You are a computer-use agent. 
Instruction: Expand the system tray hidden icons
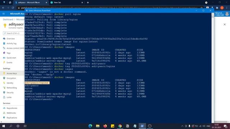(x=182, y=126)
